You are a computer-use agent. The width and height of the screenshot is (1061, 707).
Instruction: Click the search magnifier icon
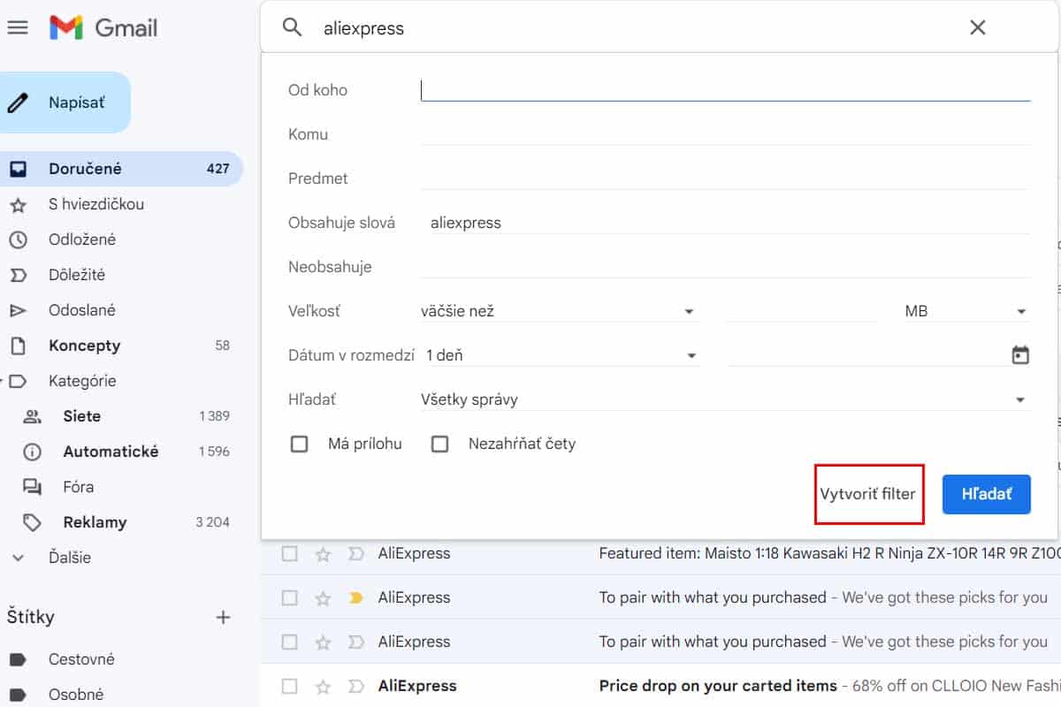click(293, 27)
